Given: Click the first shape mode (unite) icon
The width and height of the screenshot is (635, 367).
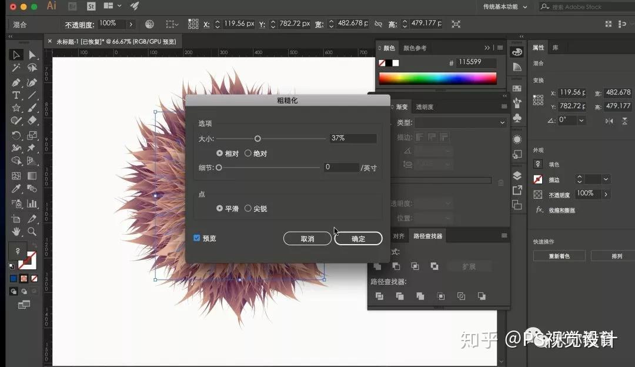Looking at the screenshot, I should (x=377, y=266).
